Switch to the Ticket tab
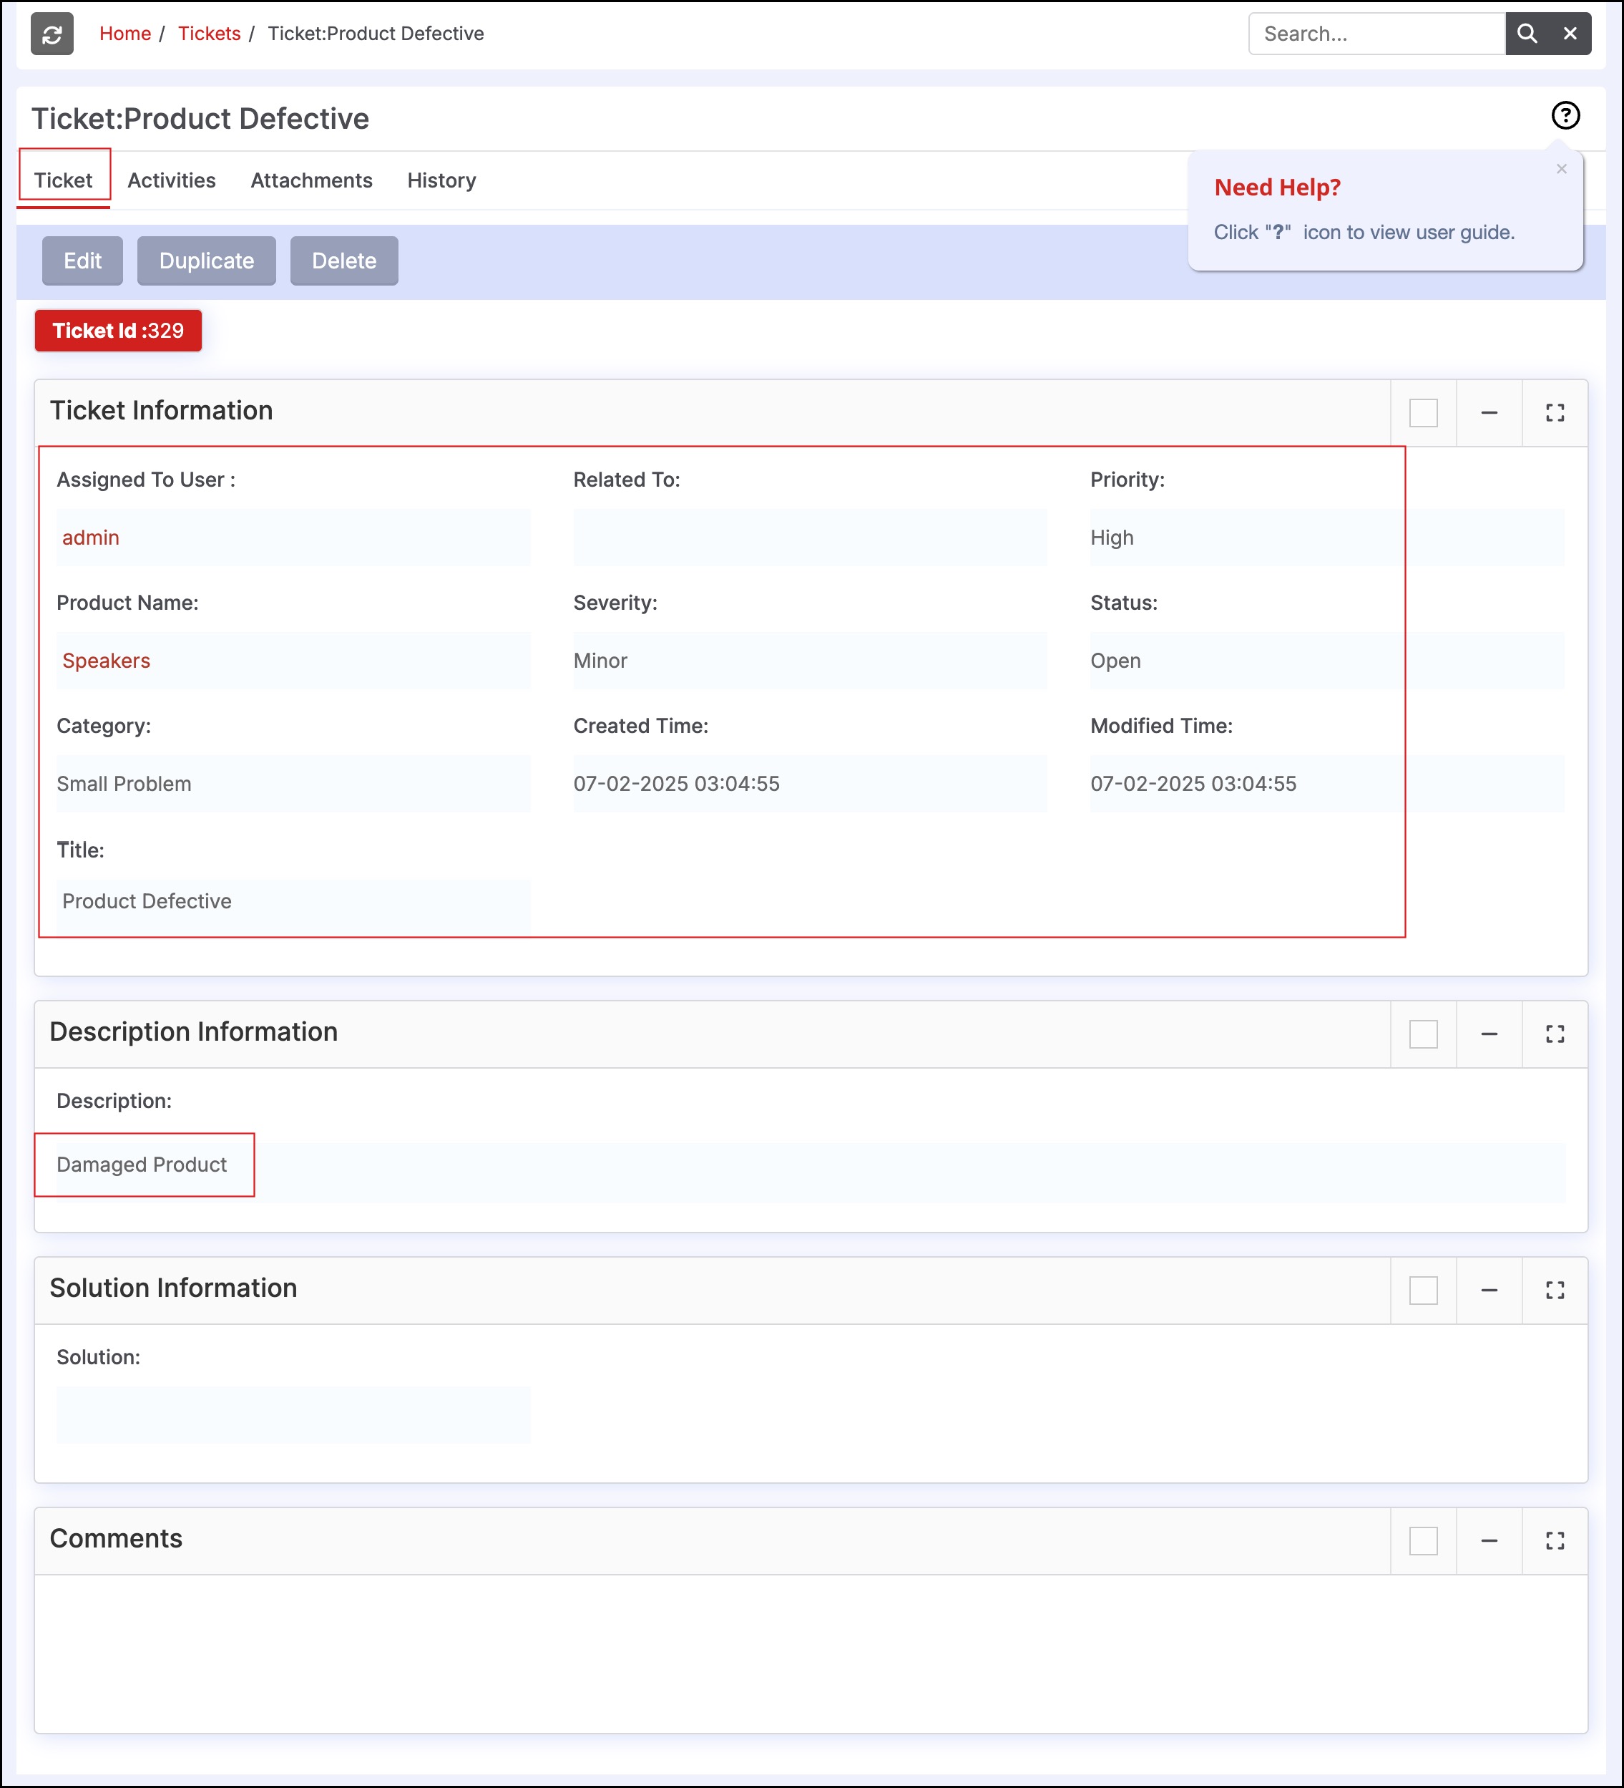 pyautogui.click(x=64, y=180)
